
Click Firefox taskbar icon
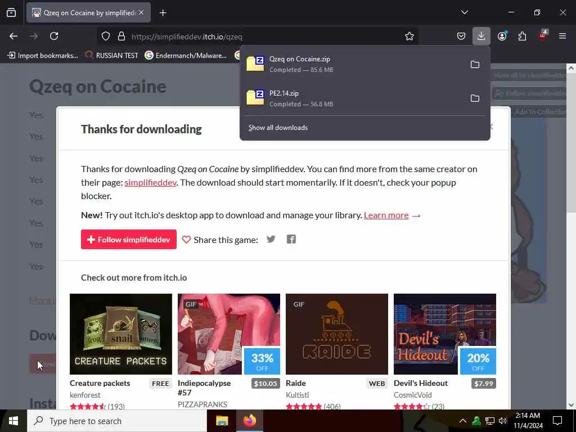click(249, 421)
